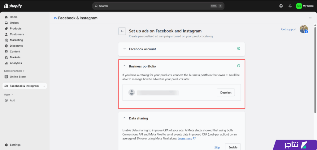
Task: Expand the Facebook account section
Action: tap(125, 49)
